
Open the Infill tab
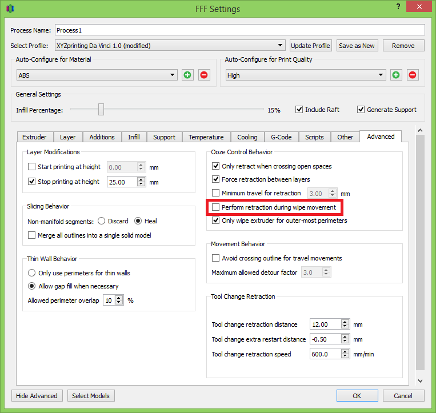pyautogui.click(x=134, y=137)
